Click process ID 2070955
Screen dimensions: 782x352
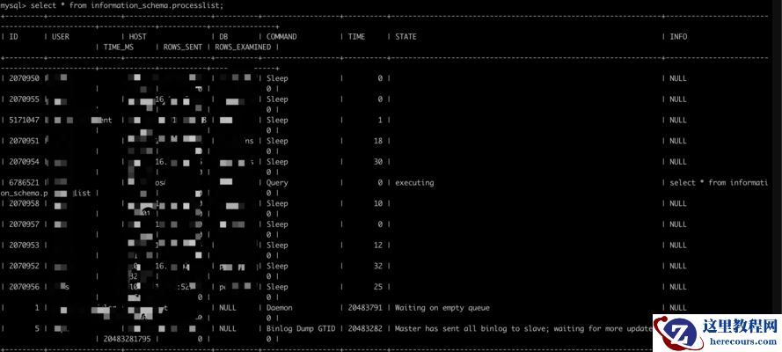coord(24,99)
